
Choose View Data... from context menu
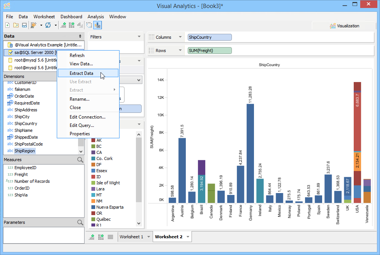click(88, 64)
